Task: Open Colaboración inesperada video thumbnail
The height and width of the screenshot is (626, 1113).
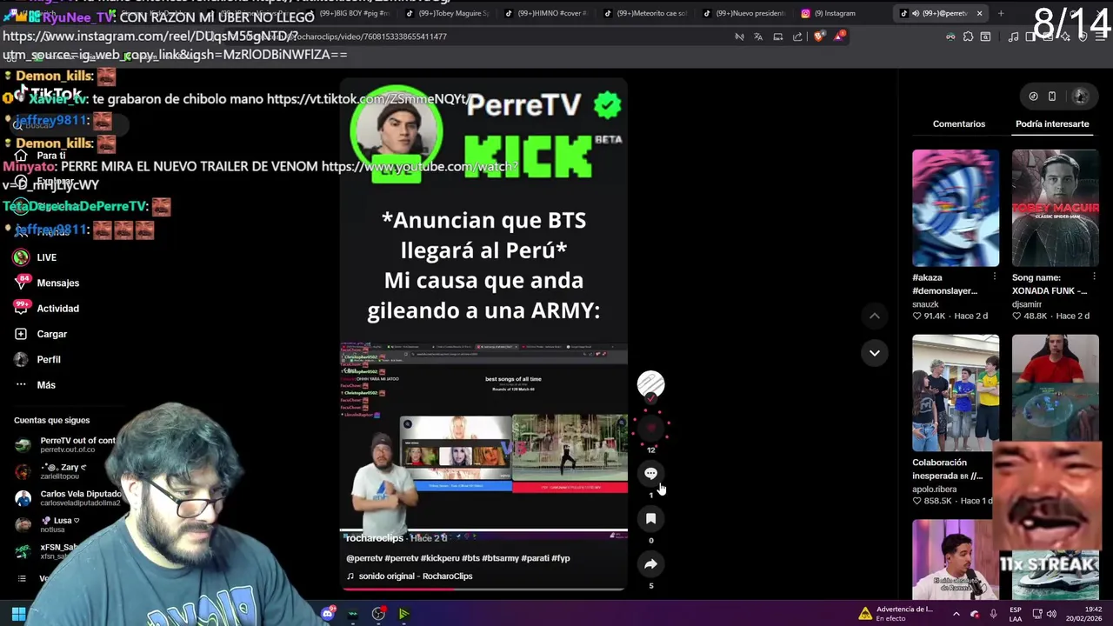Action: tap(956, 393)
